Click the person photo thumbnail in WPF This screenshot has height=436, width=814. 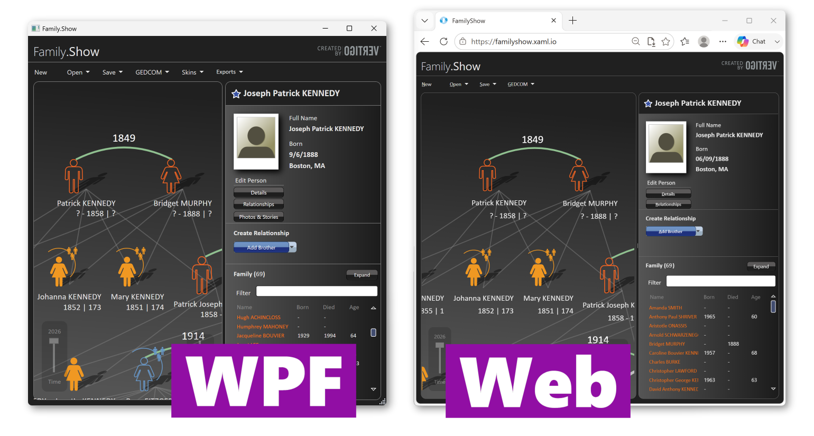(x=256, y=141)
